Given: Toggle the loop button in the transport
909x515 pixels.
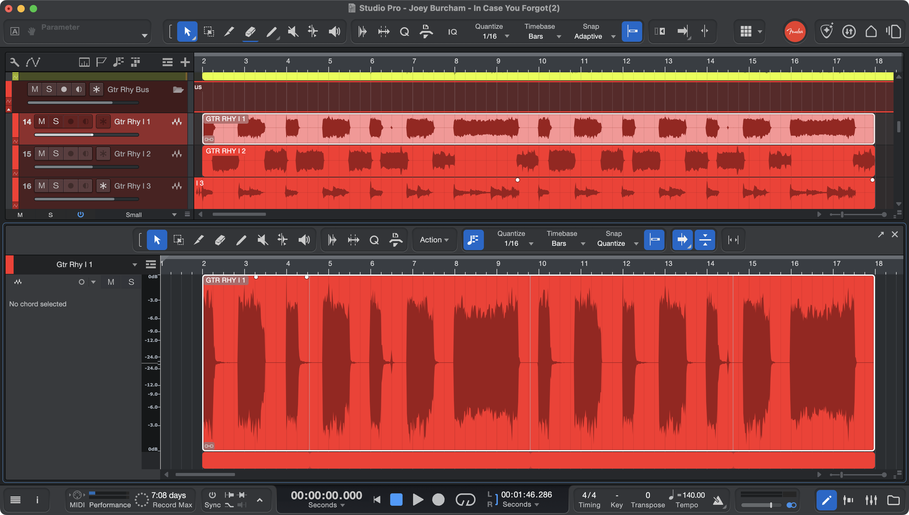Looking at the screenshot, I should (465, 500).
